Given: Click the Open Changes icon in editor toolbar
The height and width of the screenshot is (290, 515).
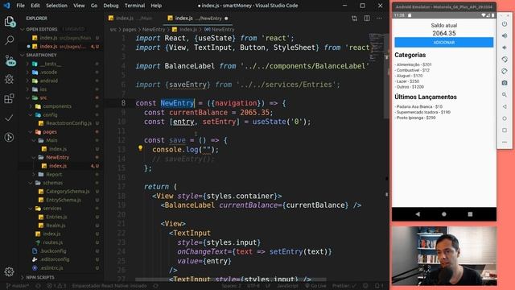Looking at the screenshot, I should 354,19.
